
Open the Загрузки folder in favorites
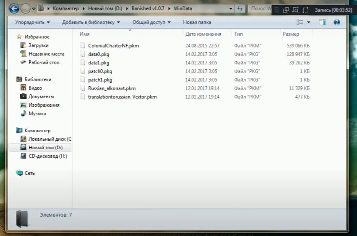click(38, 45)
